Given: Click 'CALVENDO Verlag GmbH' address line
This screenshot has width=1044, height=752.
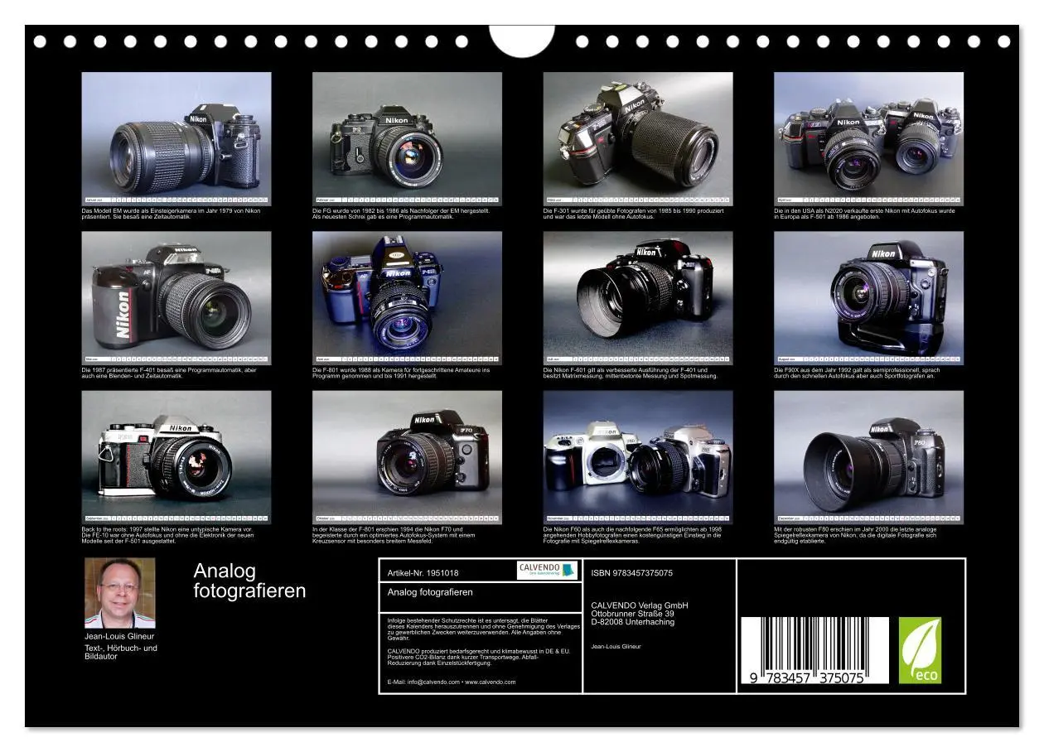Looking at the screenshot, I should tap(640, 605).
